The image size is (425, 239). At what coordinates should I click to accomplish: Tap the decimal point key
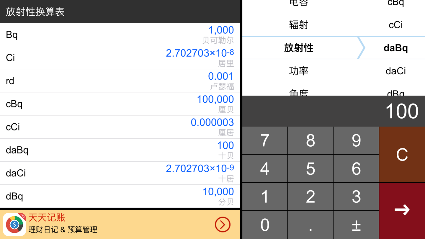click(310, 225)
